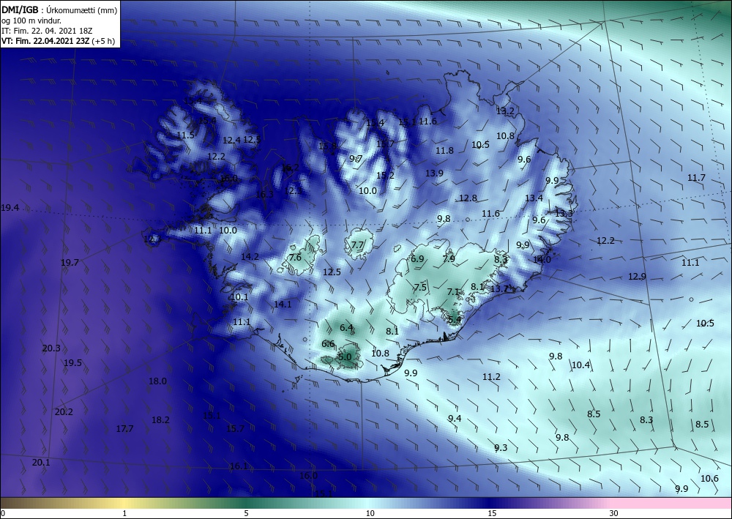This screenshot has width=732, height=519.
Task: Click the "og 100 m vindur." legend line
Action: pos(31,20)
